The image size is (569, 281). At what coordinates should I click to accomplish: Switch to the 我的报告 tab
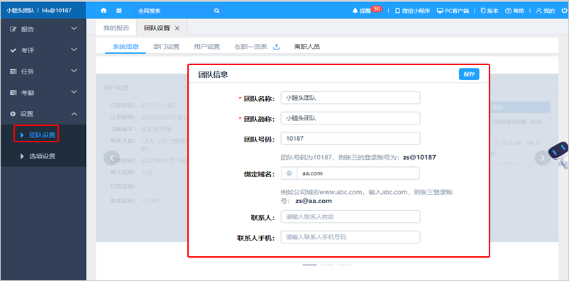point(116,28)
